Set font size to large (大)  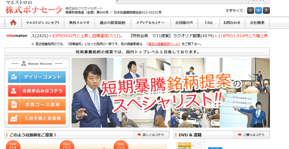click(266, 10)
